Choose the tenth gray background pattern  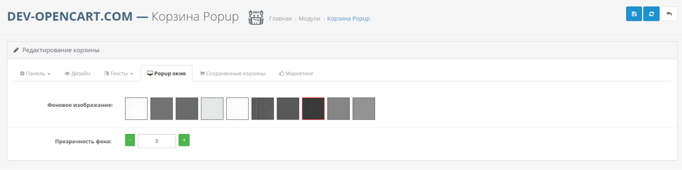pos(364,109)
